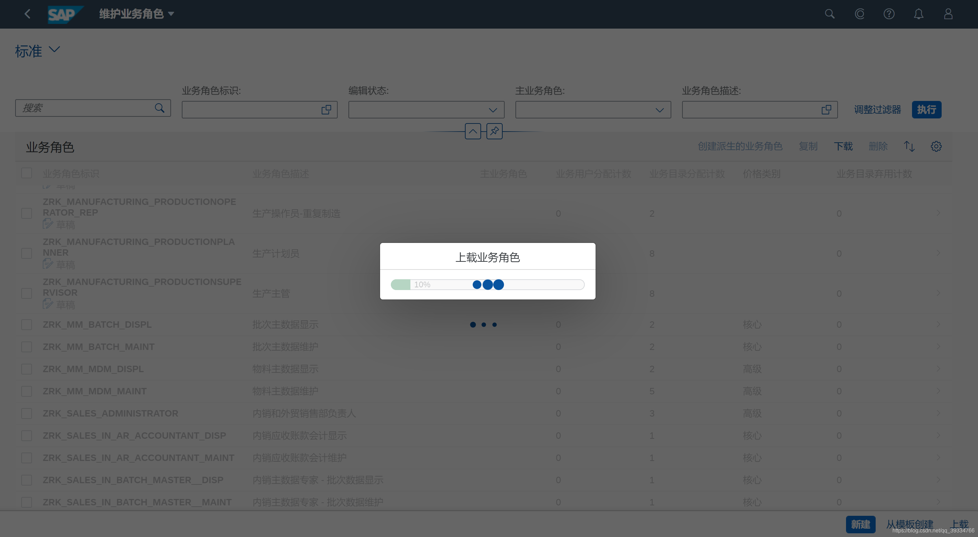978x537 pixels.
Task: Click the 执行 button
Action: tap(926, 110)
